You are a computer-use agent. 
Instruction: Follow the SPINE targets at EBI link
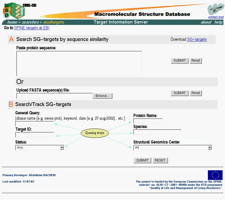point(32,28)
